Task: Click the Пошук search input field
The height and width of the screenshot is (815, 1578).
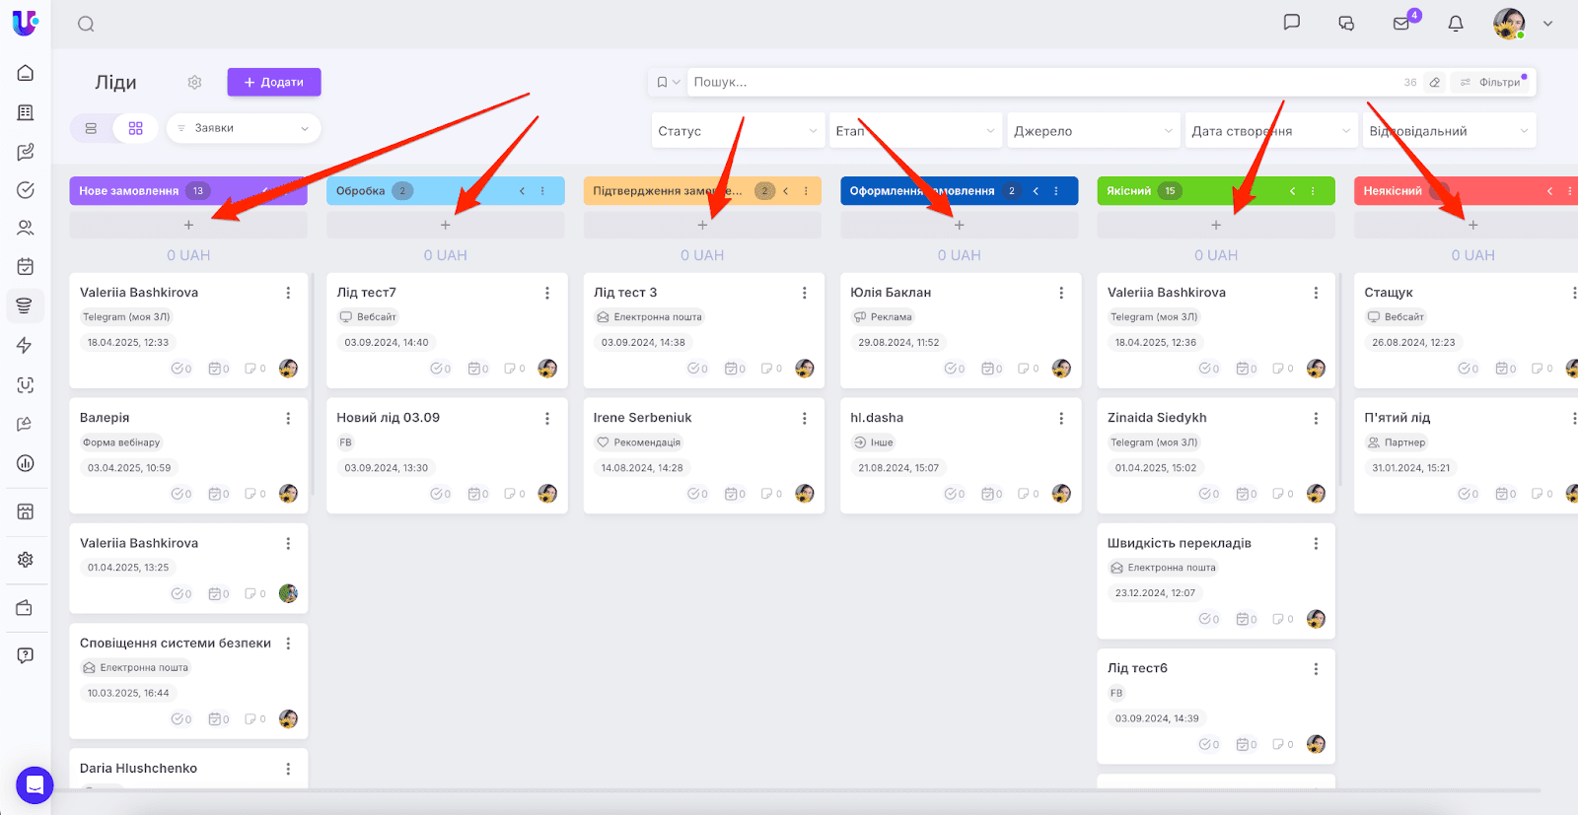Action: click(x=1040, y=83)
